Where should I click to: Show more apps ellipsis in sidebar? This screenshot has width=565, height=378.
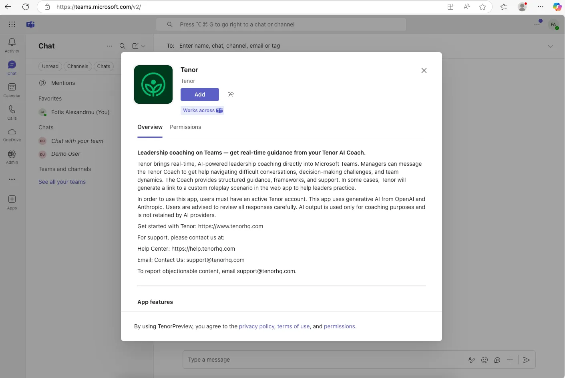pyautogui.click(x=12, y=179)
